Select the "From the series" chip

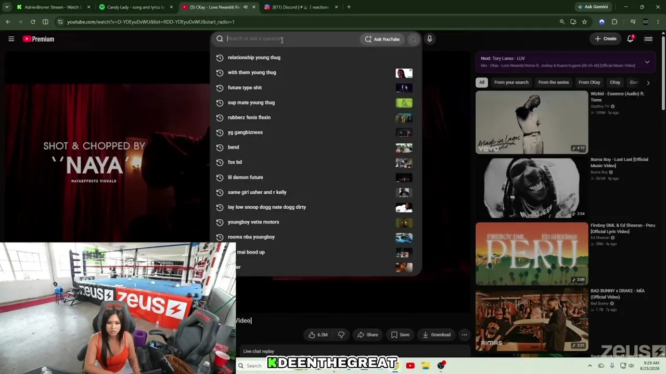tap(553, 83)
